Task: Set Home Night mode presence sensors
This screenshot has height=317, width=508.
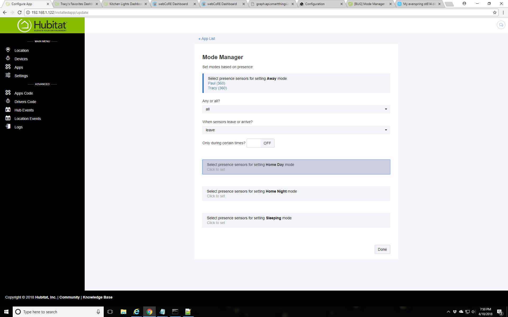Action: tap(296, 194)
